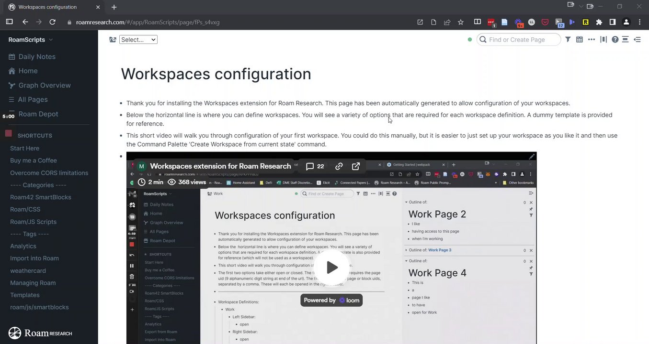Screen dimensions: 649x344
Task: Toggle the right sidebar icon
Action: 637,40
